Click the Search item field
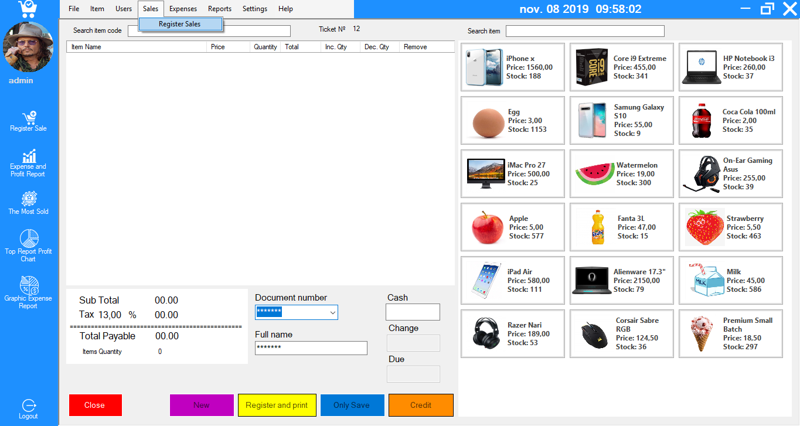The image size is (800, 426). [x=585, y=31]
